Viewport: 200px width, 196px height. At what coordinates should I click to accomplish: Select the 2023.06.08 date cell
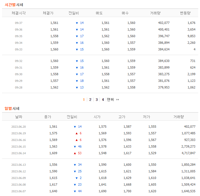pos(19,185)
